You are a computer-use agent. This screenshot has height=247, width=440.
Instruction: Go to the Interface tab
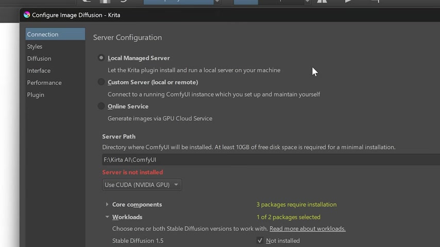click(x=55, y=70)
